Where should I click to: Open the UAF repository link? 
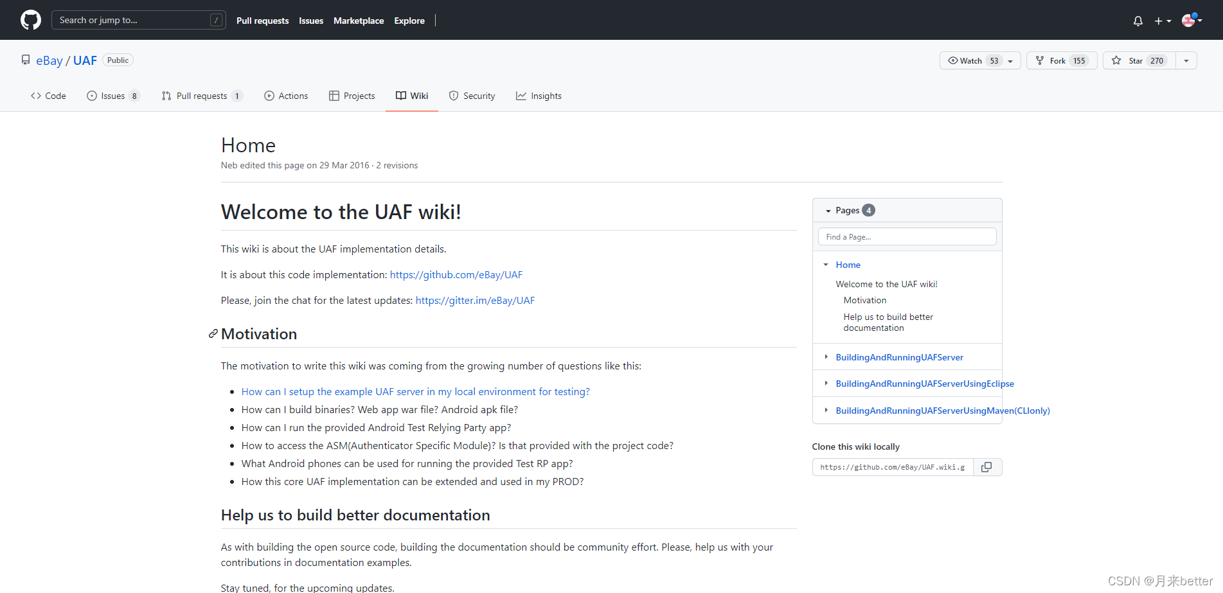(85, 60)
